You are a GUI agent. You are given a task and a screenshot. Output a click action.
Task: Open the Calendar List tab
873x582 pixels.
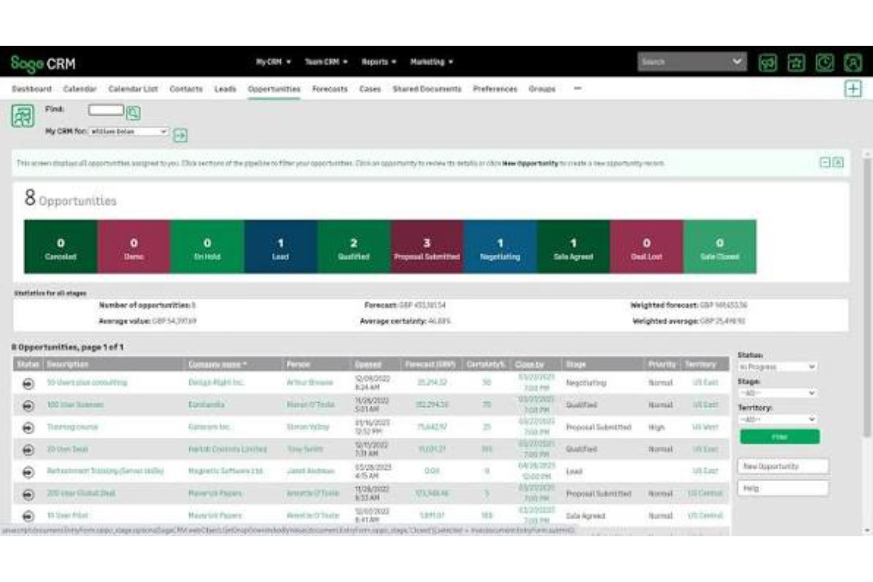coord(133,89)
